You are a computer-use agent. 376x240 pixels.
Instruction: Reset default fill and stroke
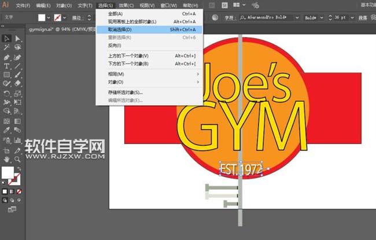coord(3,183)
